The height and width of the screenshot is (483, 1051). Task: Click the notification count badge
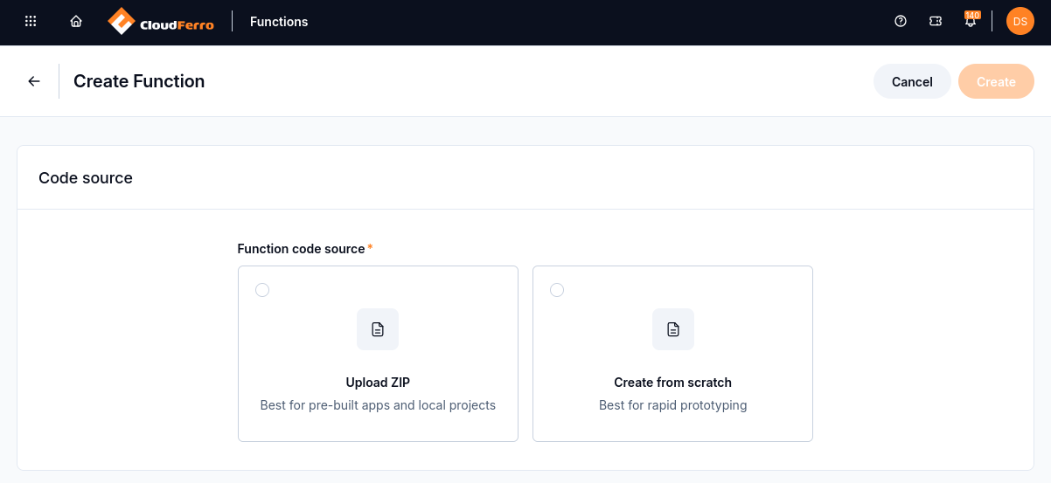tap(972, 15)
